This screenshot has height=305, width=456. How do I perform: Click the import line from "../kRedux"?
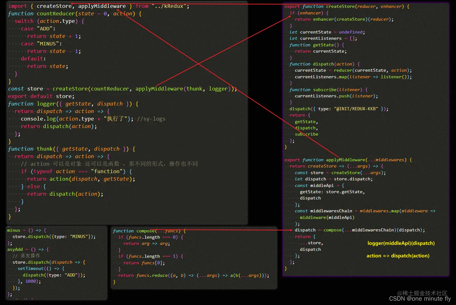(x=99, y=6)
